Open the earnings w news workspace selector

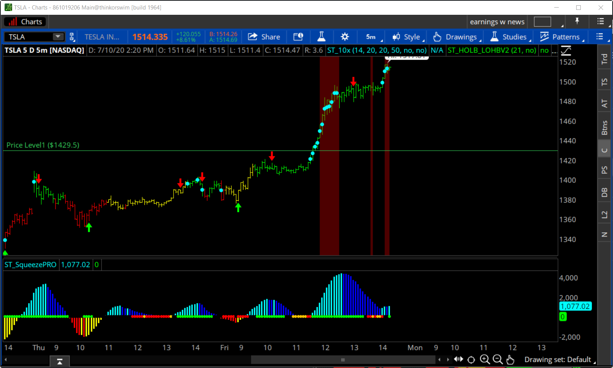[x=497, y=22]
